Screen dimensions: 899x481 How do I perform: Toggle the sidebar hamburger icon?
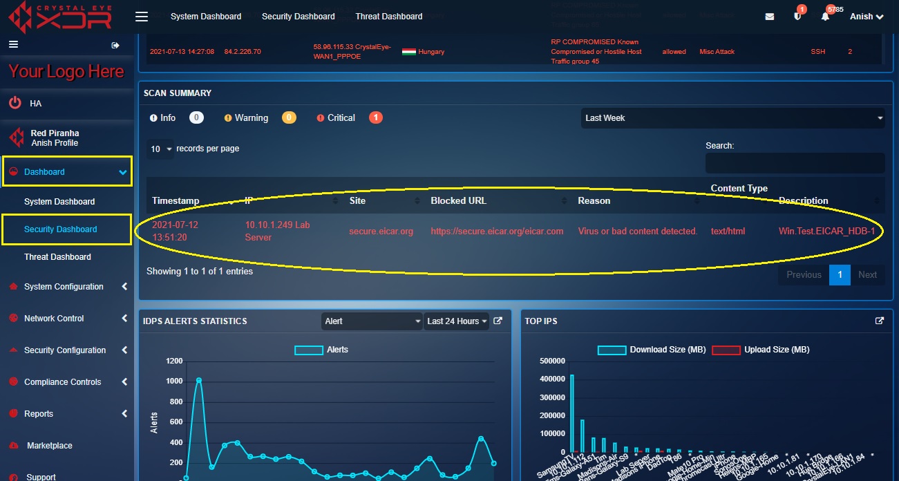coord(12,44)
